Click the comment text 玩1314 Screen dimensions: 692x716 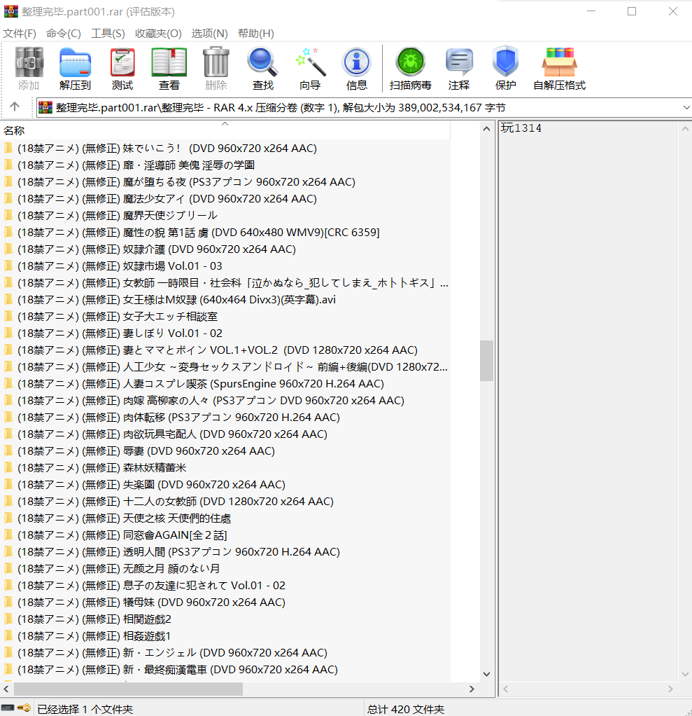[x=521, y=128]
